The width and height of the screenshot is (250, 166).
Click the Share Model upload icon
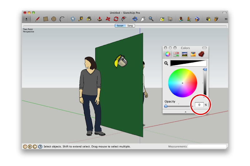tap(216, 19)
